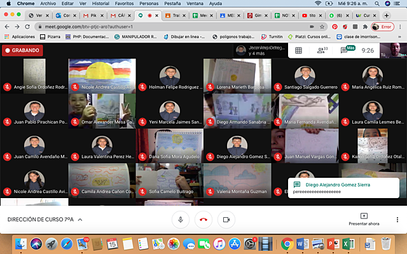Open the Pizarra bookmark
This screenshot has height=254, width=407.
[50, 37]
